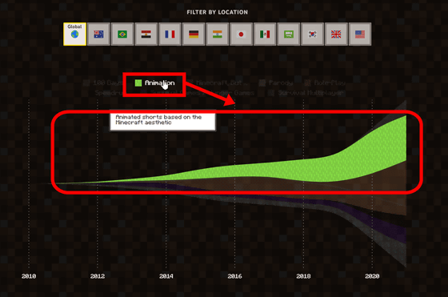Screen dimensions: 448x297
Task: Click the green Animation color swatch
Action: [138, 83]
